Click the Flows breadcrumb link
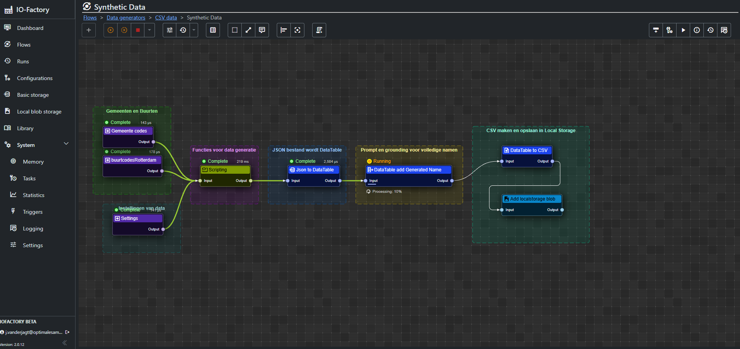Viewport: 740px width, 349px height. (x=90, y=17)
